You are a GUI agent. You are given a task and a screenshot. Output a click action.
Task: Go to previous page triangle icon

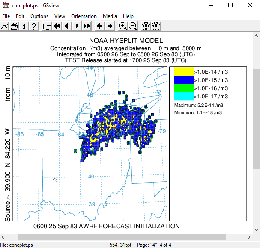click(x=67, y=26)
